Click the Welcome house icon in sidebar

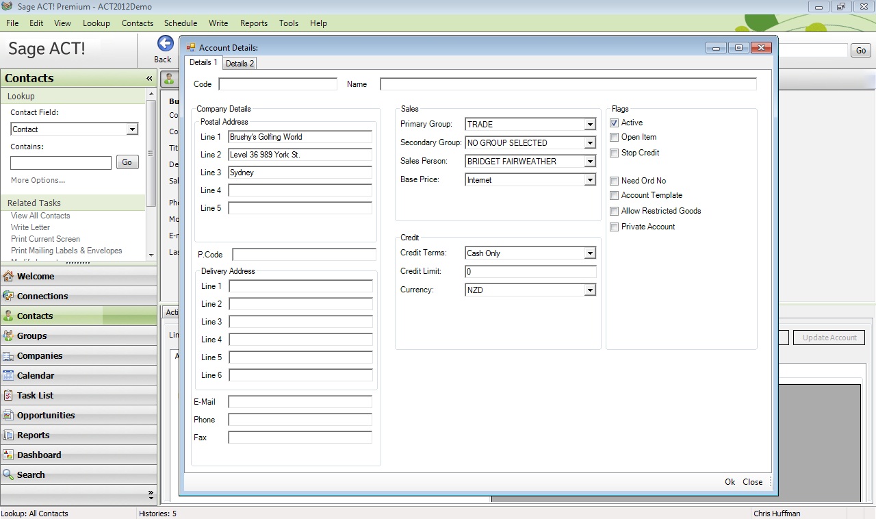(x=8, y=277)
